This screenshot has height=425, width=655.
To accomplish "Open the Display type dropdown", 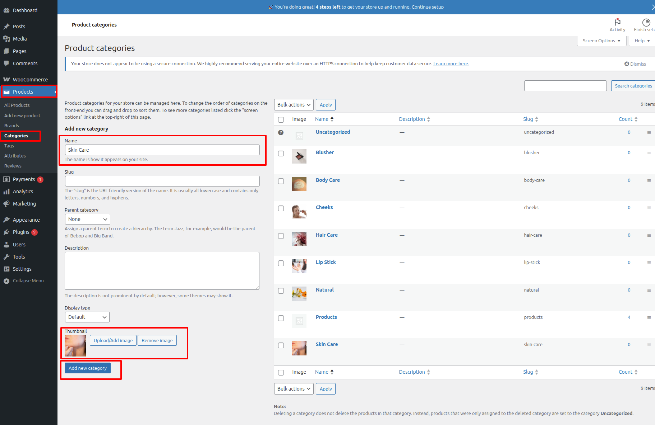I will click(87, 317).
